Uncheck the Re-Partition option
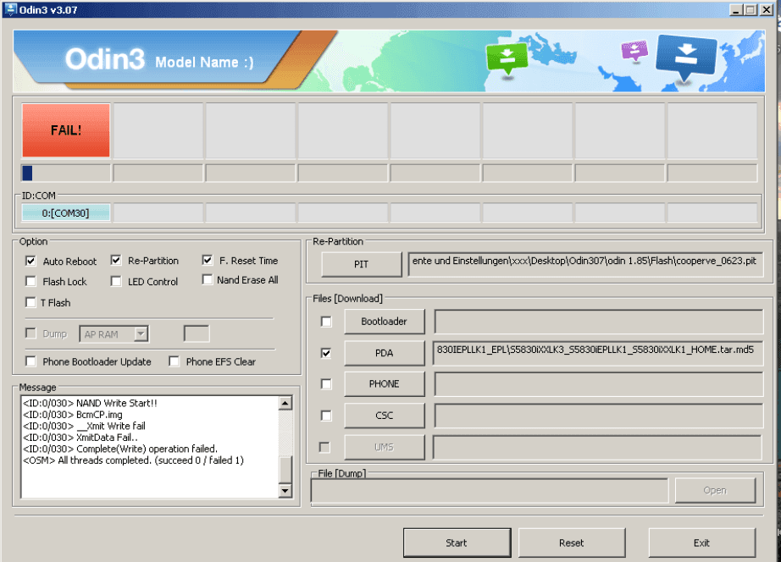The width and height of the screenshot is (781, 562). [x=116, y=261]
